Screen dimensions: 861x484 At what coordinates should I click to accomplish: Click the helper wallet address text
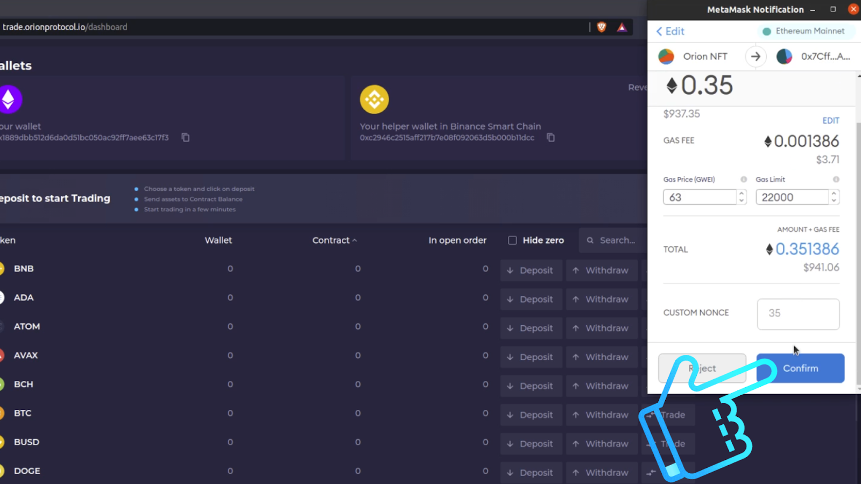(x=447, y=138)
